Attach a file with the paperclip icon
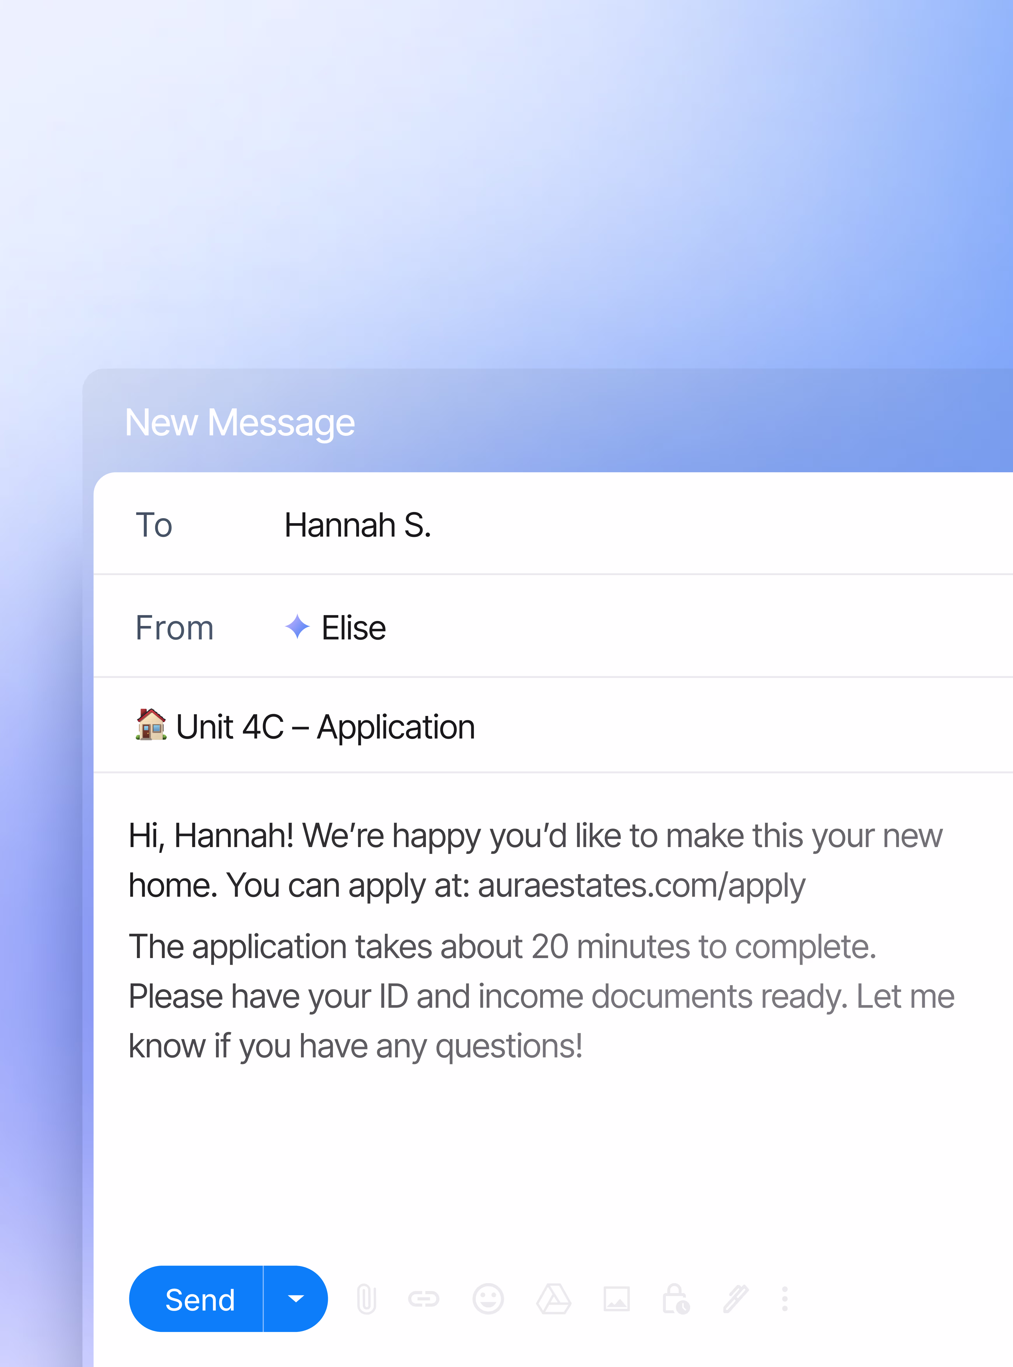The height and width of the screenshot is (1367, 1013). click(366, 1299)
